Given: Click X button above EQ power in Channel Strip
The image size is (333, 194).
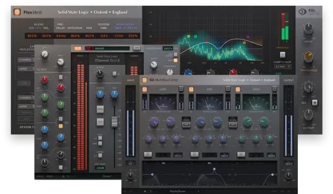Looking at the screenshot, I should coord(61,119).
